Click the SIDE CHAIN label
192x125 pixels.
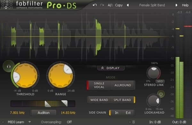coord(97,113)
